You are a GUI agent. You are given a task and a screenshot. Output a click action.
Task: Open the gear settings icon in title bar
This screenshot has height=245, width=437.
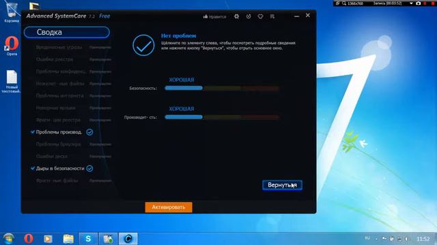[236, 16]
